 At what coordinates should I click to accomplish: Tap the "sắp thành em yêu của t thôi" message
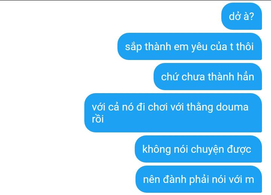tap(190, 46)
